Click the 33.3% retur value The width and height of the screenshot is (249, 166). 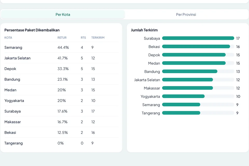click(x=63, y=69)
